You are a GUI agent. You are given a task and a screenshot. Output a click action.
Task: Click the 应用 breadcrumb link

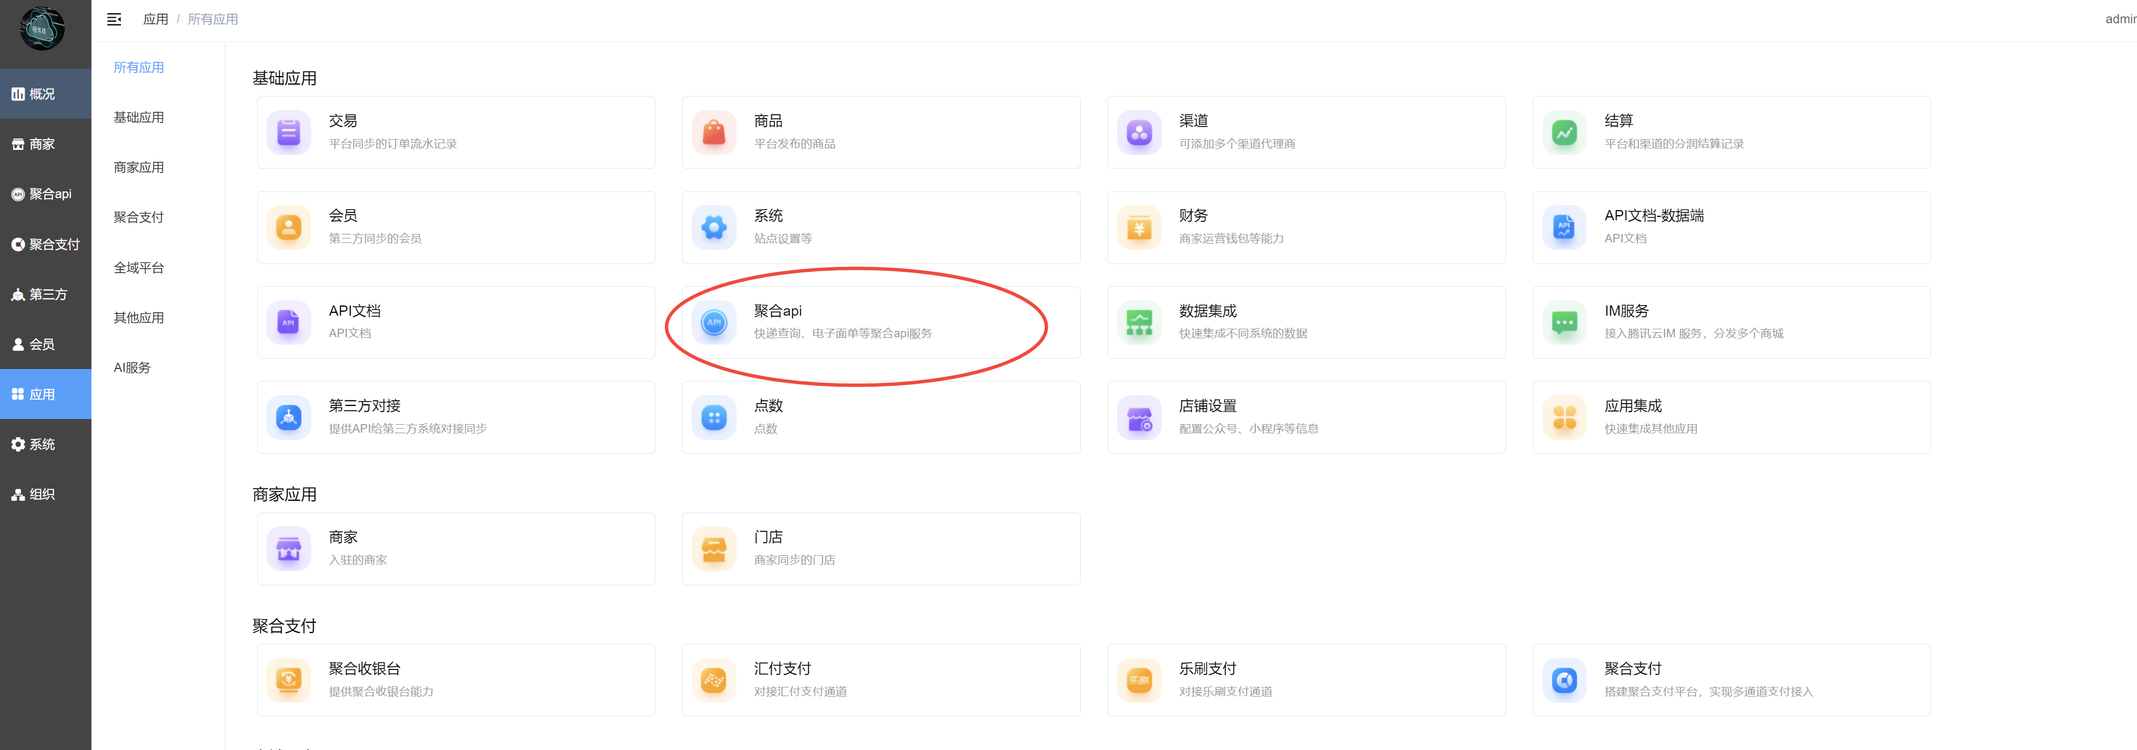155,19
